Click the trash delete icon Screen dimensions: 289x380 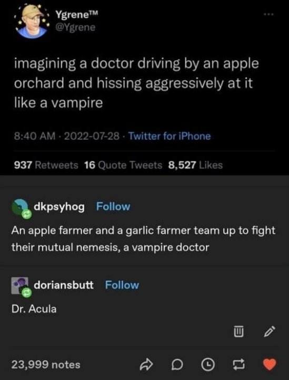pos(238,331)
